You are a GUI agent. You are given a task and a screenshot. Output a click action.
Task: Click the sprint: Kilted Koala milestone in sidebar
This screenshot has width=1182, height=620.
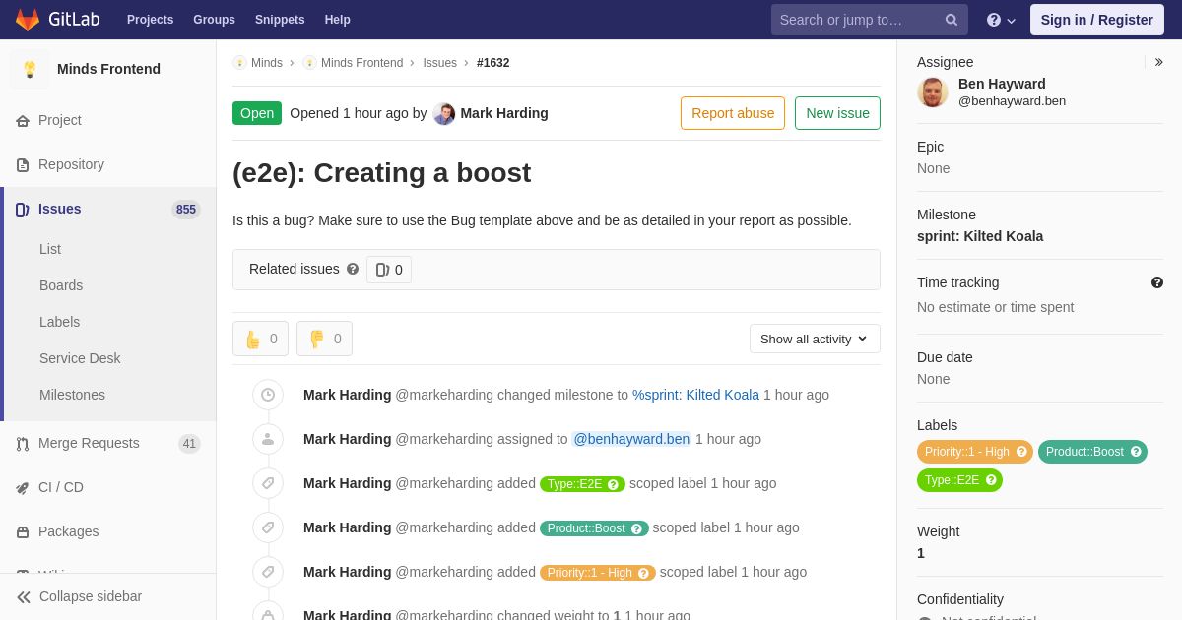pyautogui.click(x=980, y=236)
